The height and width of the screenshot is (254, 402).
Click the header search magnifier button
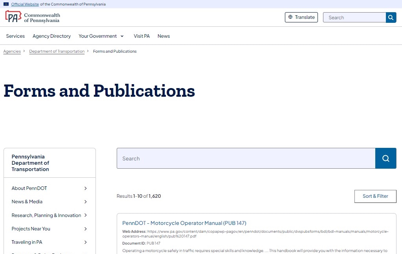391,17
